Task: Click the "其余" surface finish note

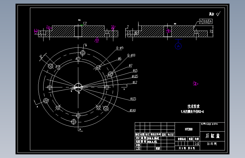Action: point(212,14)
